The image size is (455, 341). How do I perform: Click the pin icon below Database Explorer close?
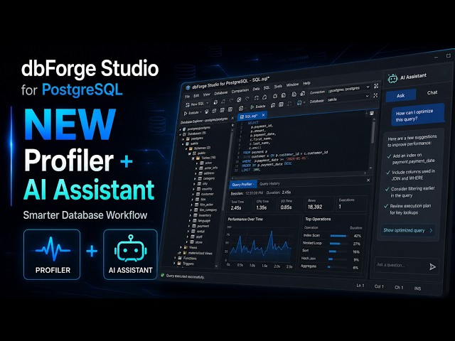pyautogui.click(x=232, y=125)
